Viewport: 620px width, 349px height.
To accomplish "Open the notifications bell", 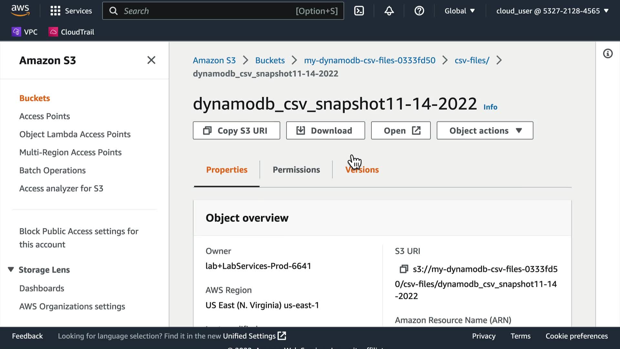I will 389,11.
